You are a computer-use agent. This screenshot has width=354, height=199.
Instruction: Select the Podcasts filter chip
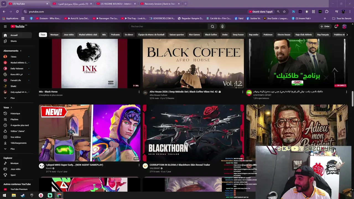coord(115,35)
